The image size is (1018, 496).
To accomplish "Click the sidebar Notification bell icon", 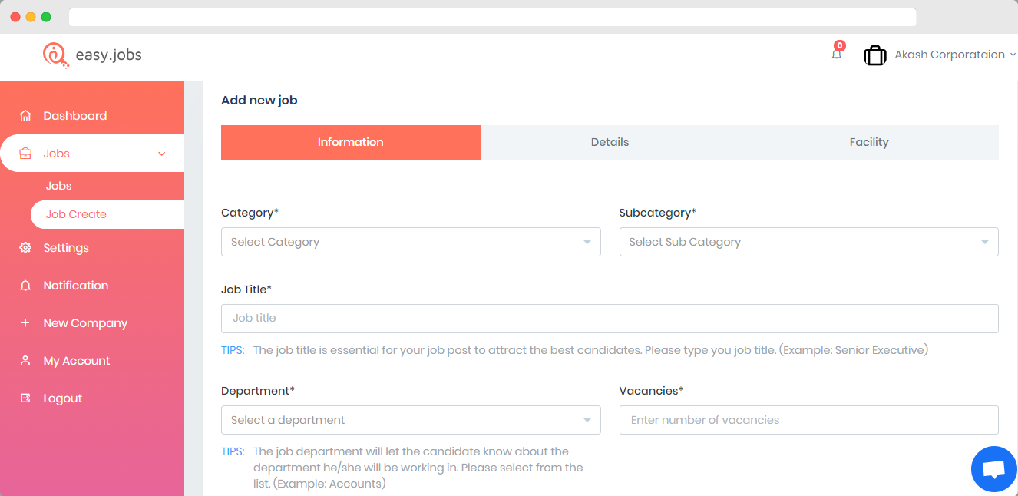I will (x=25, y=286).
